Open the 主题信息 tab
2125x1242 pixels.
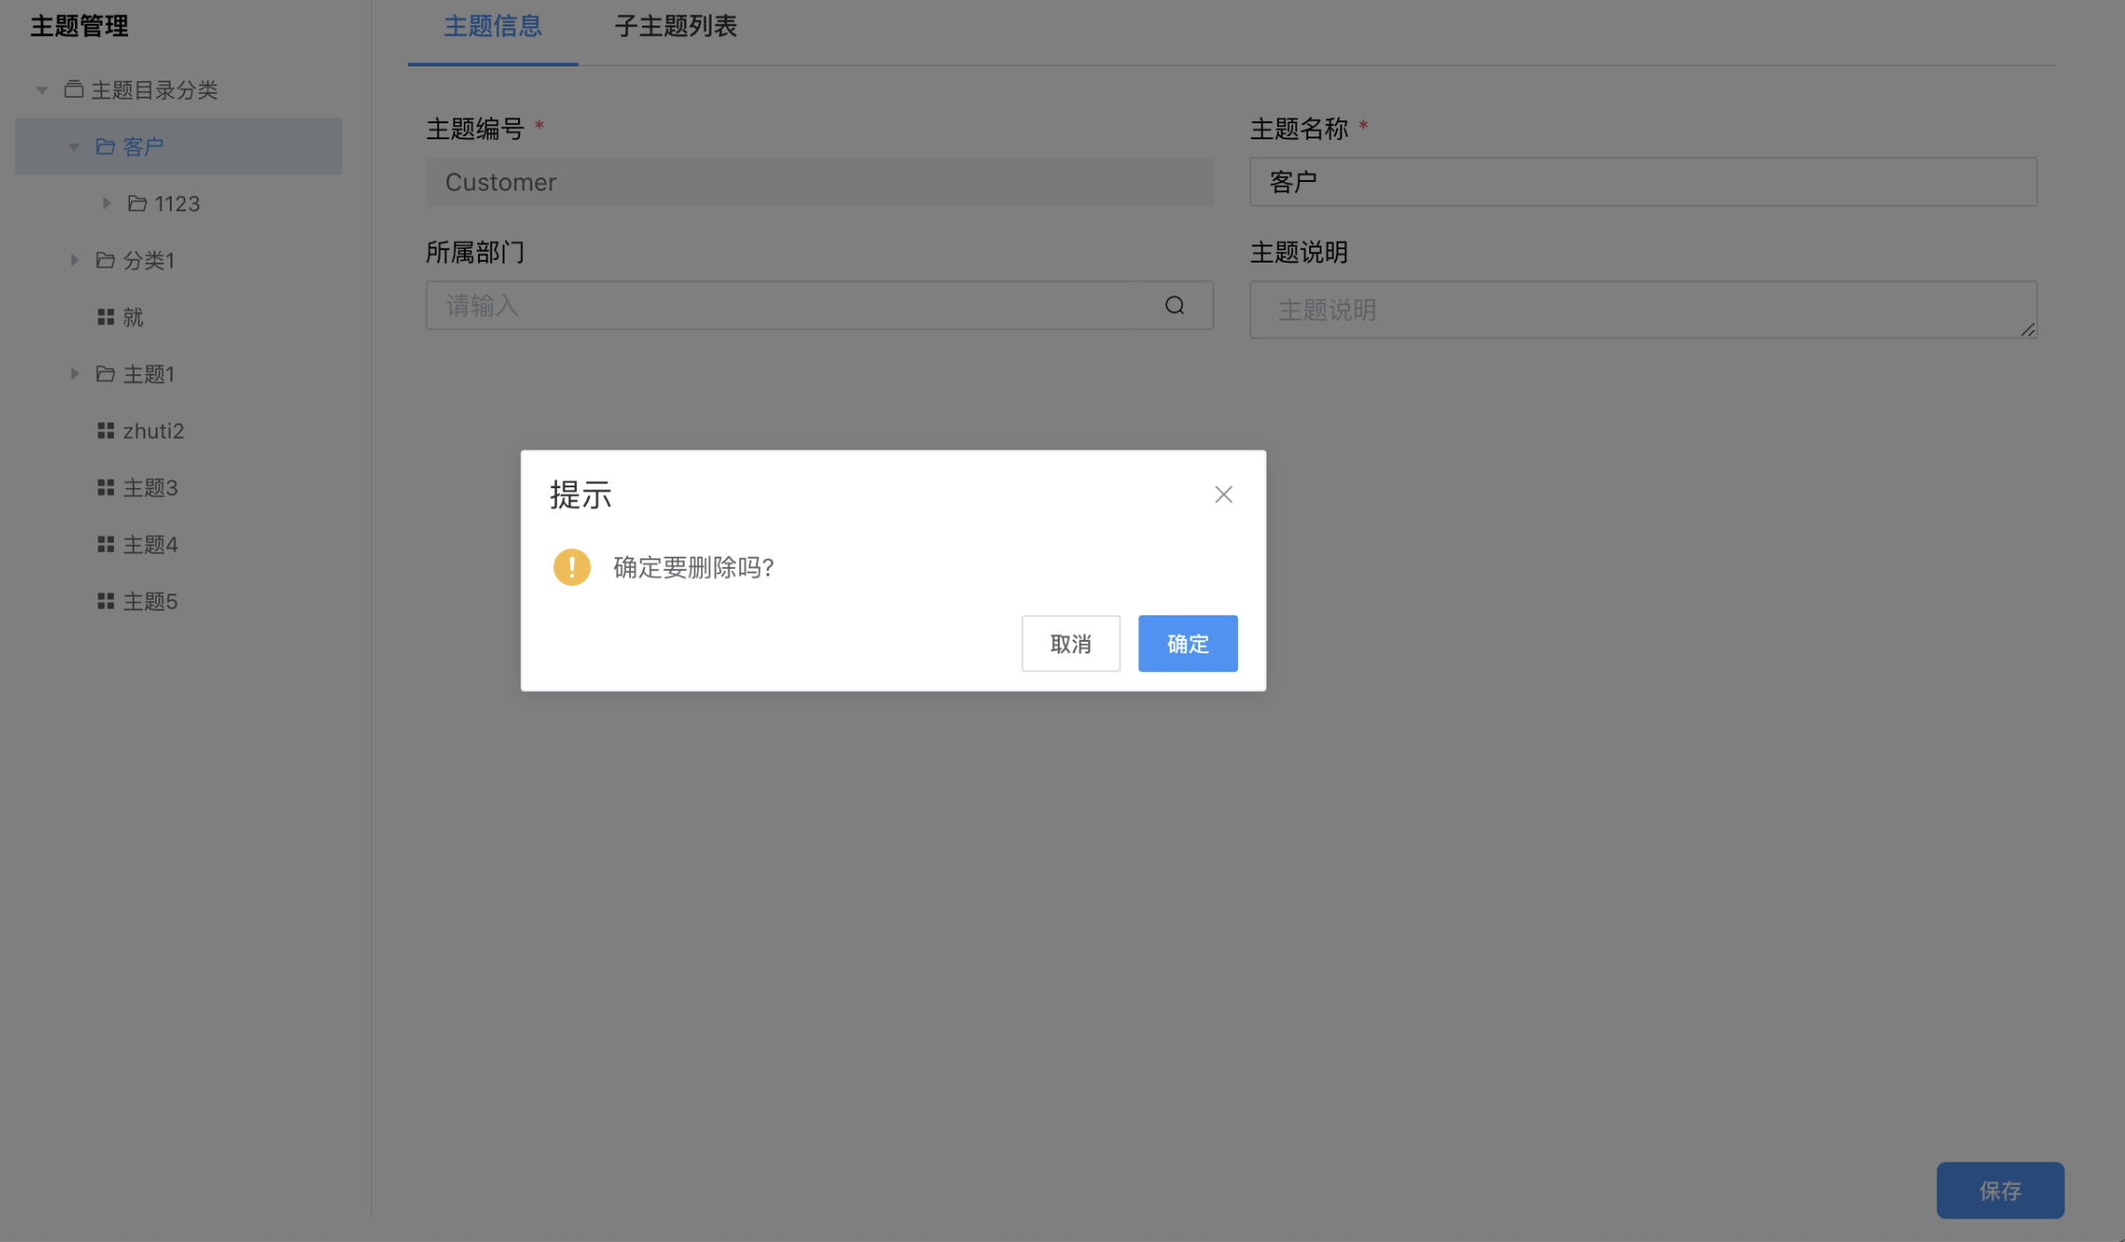[492, 27]
